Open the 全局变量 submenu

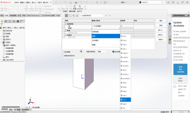106,32
